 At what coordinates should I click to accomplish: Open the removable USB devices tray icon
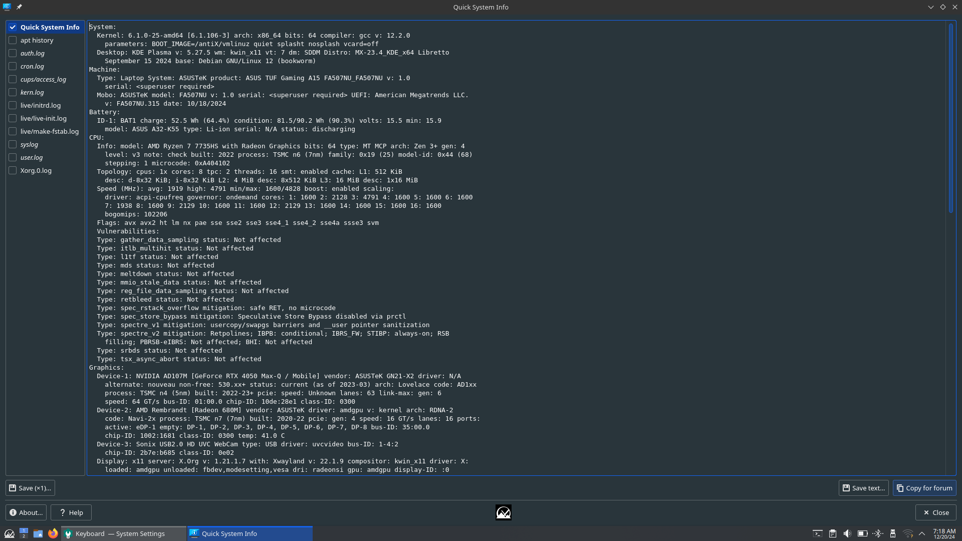tap(892, 534)
